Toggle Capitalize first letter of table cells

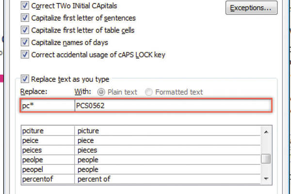point(25,30)
